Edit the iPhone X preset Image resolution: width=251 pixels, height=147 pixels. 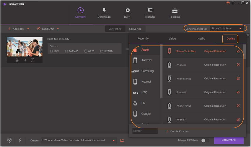238,65
